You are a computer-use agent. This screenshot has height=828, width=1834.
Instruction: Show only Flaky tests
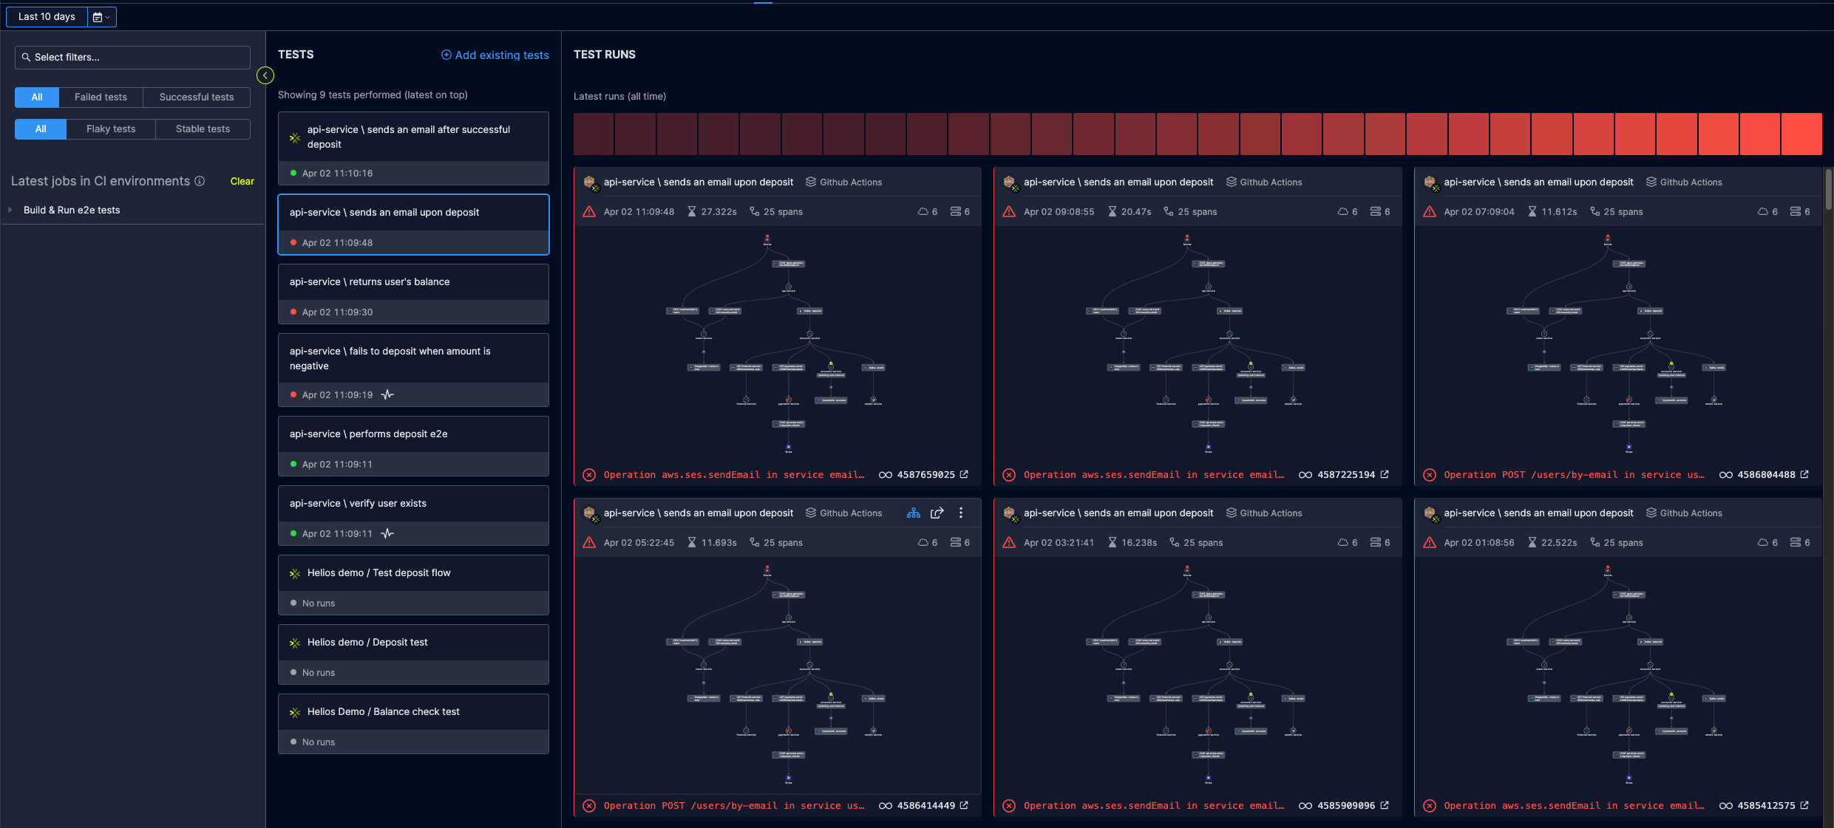point(111,129)
